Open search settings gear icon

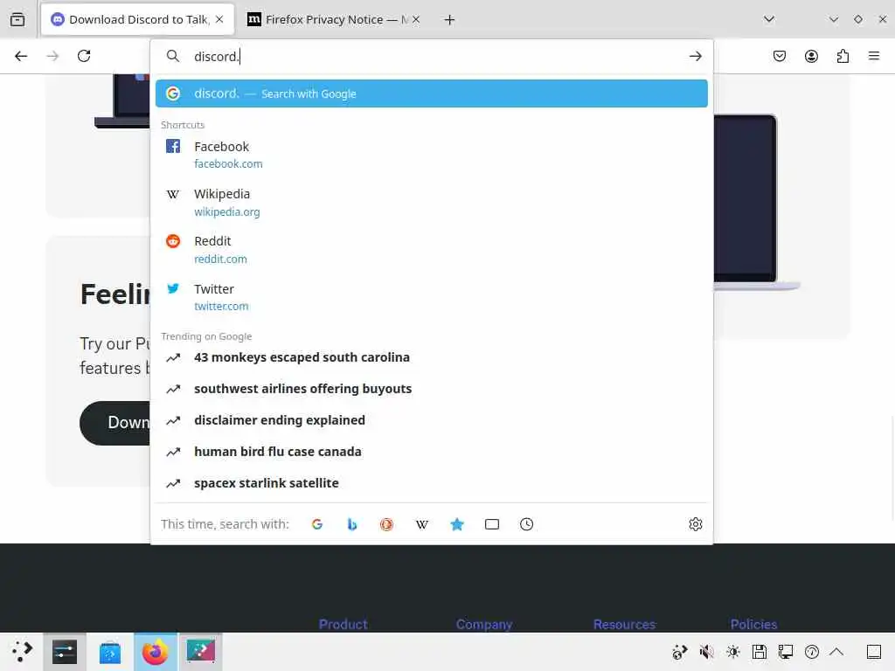[695, 524]
